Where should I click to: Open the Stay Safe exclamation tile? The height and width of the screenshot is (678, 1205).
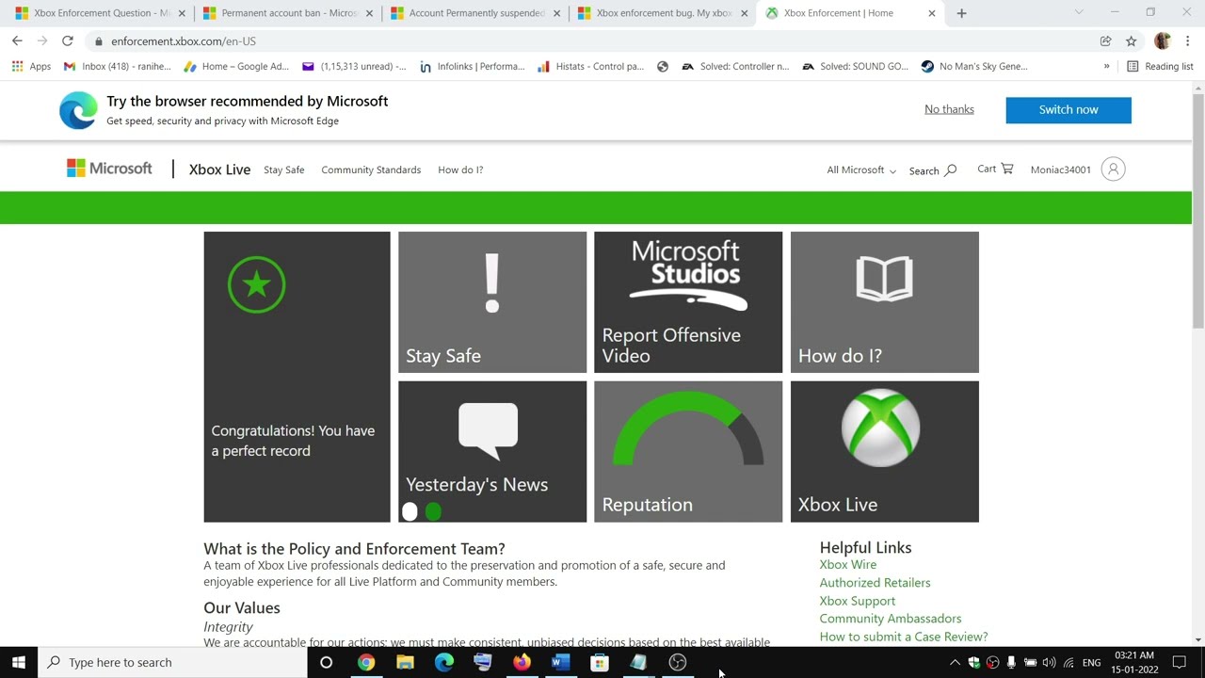coord(492,302)
